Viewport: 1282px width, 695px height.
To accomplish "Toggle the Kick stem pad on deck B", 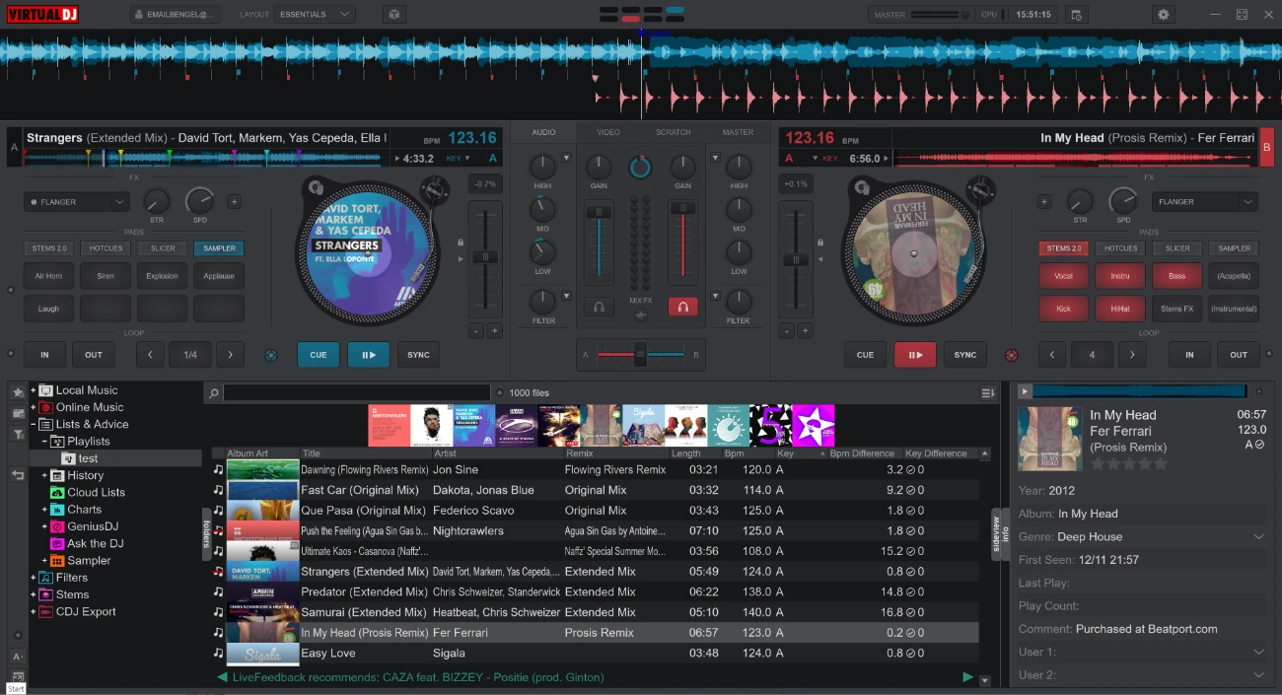I will 1063,309.
